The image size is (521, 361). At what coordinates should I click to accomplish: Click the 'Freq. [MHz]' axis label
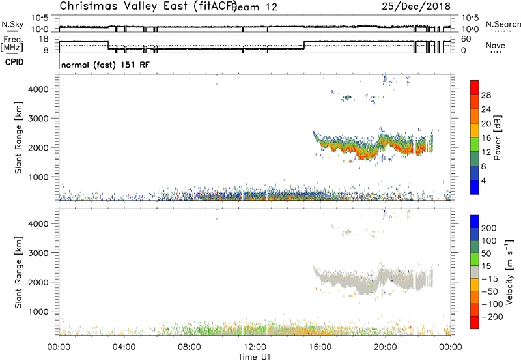pos(12,44)
